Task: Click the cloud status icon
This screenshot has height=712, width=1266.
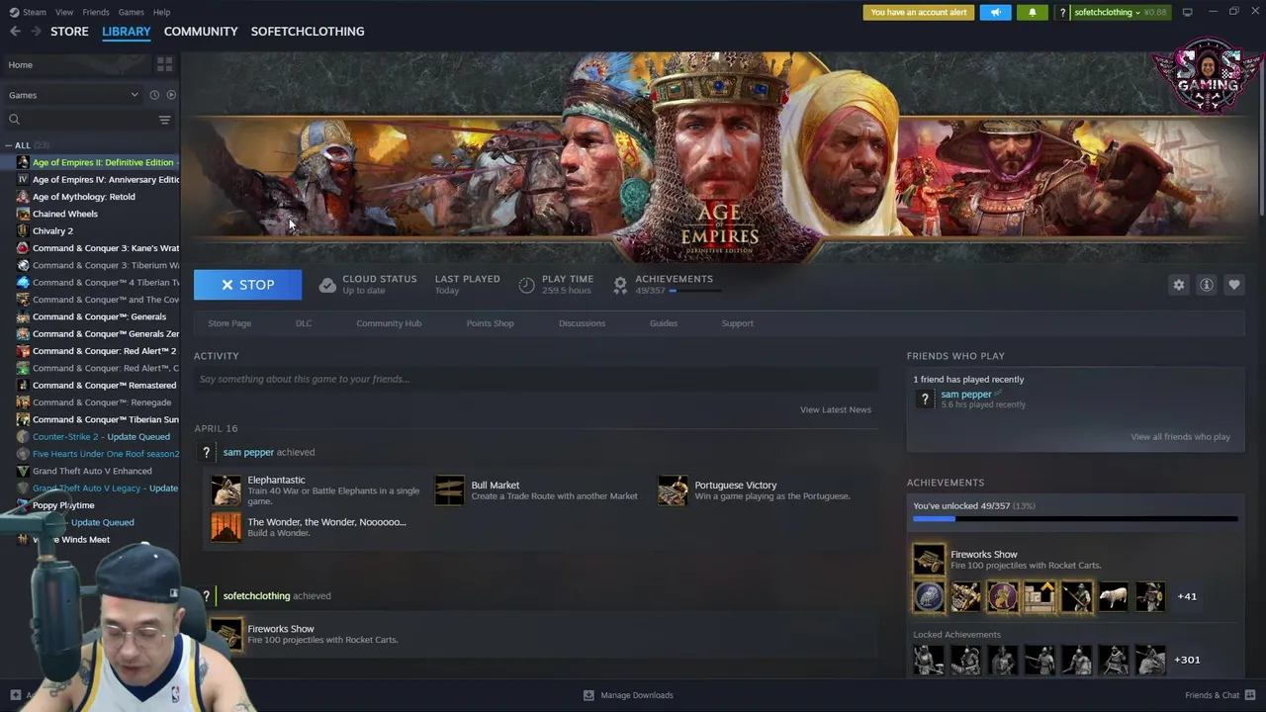Action: click(x=327, y=285)
